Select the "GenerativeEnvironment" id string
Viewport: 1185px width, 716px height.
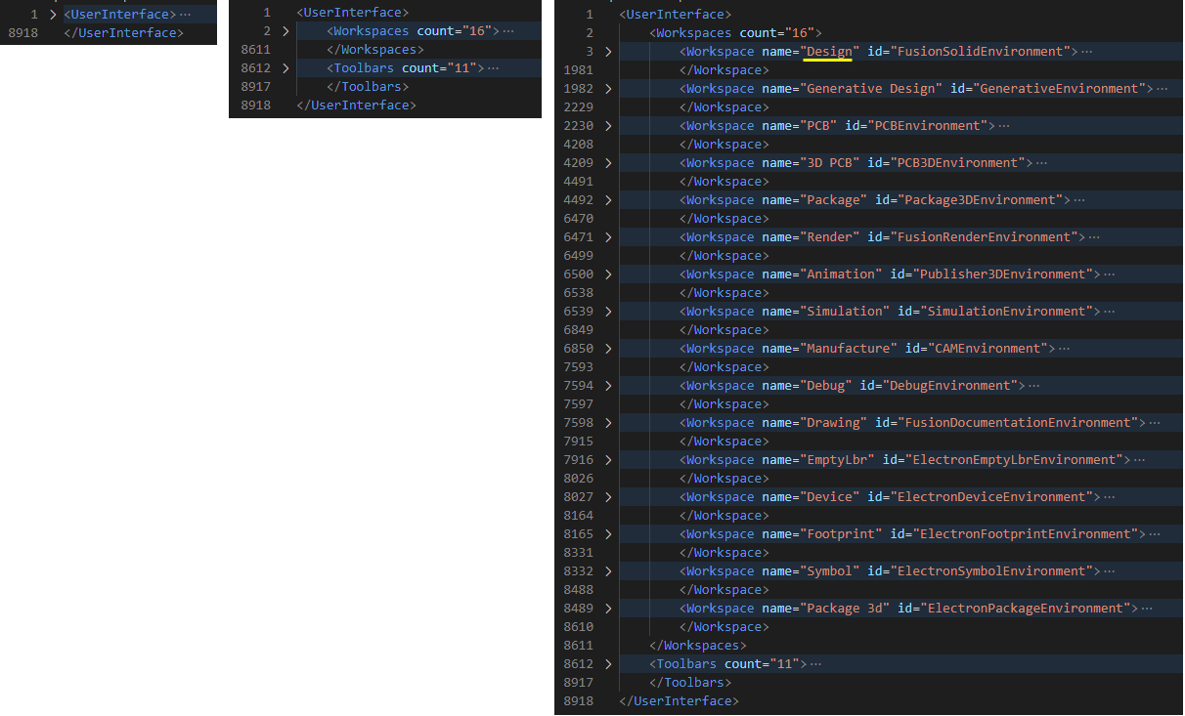point(1046,88)
